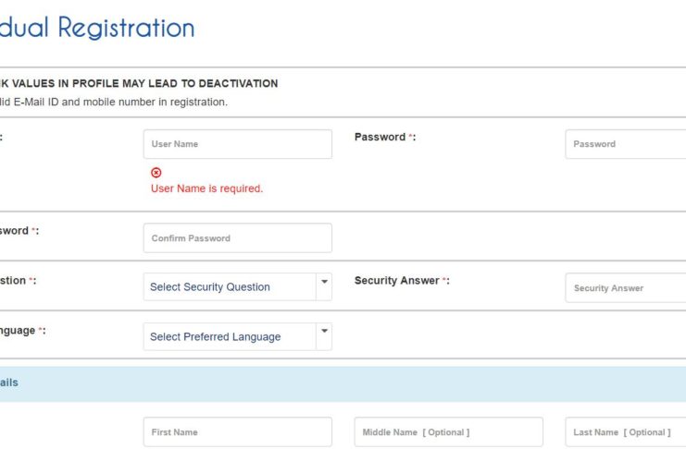Click the First Name field
Image resolution: width=686 pixels, height=449 pixels.
tap(237, 432)
